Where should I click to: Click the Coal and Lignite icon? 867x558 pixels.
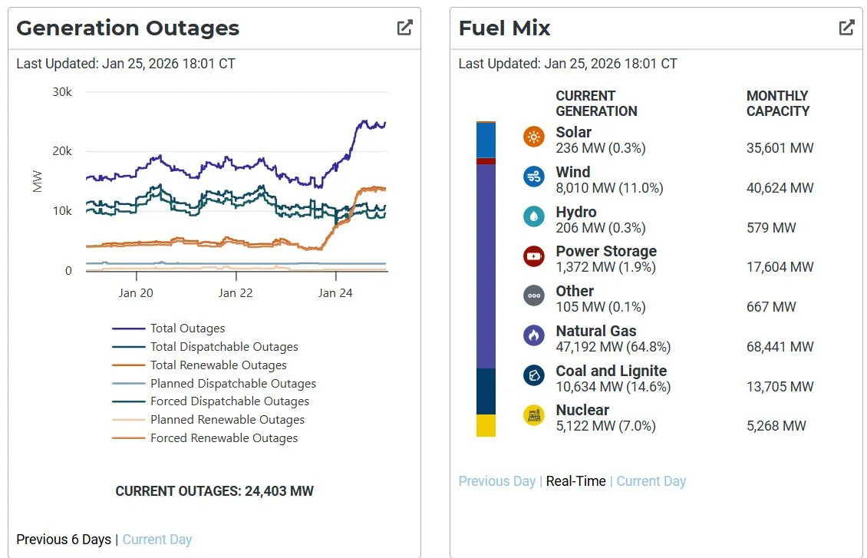[x=534, y=375]
